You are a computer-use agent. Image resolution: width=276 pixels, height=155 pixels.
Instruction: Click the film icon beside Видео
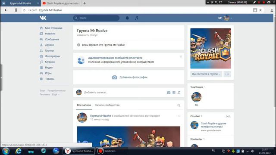click(x=41, y=68)
